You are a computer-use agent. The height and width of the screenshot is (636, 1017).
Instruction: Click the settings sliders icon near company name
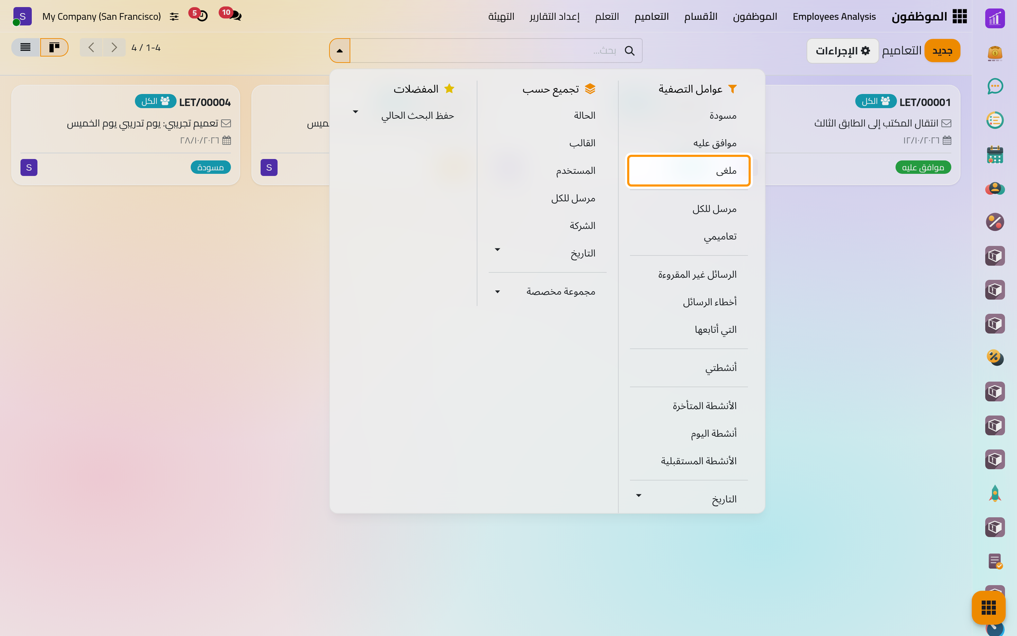pos(174,16)
